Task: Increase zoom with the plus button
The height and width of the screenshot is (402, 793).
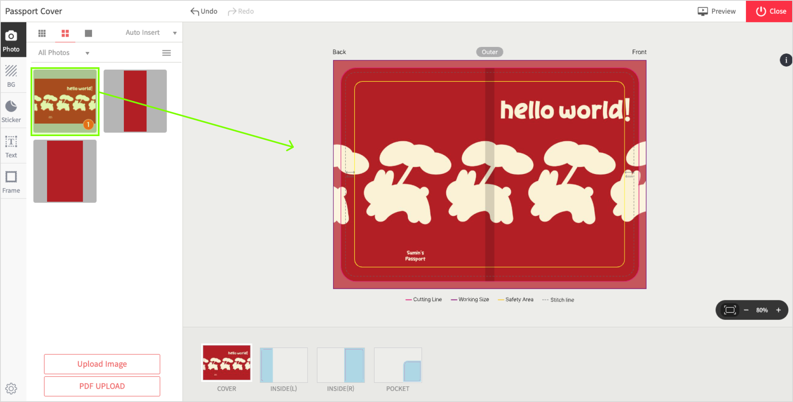Action: [x=779, y=310]
